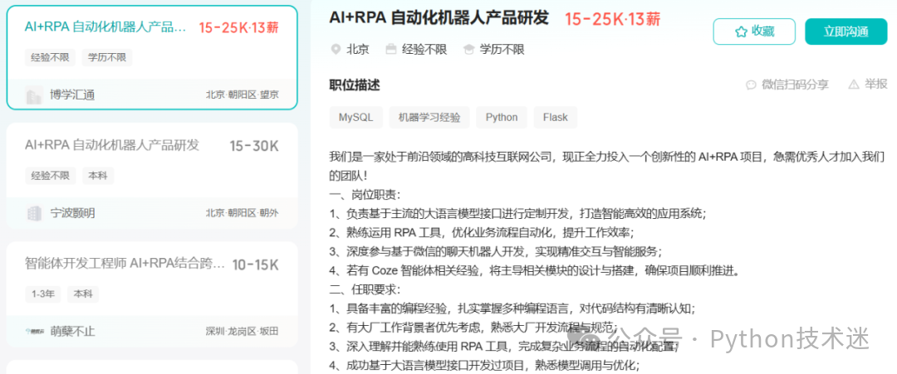Click the 博学汇通 company name

point(72,95)
